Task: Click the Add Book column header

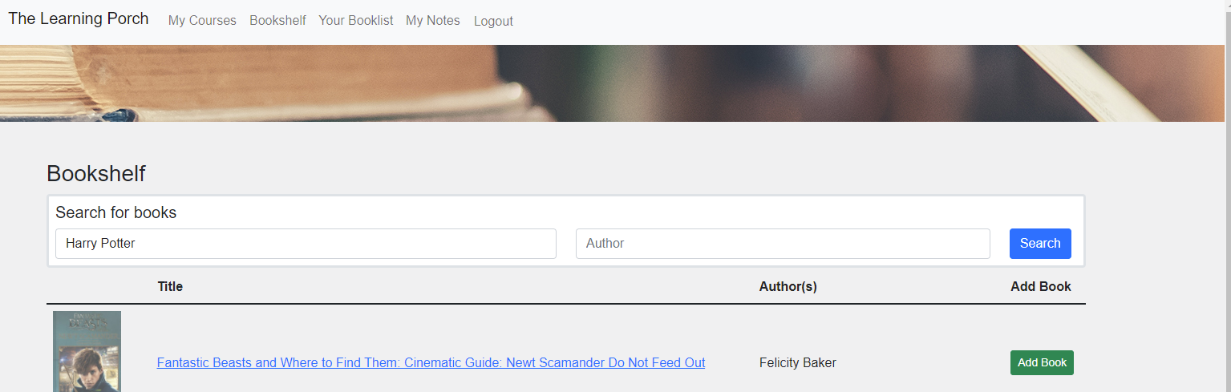Action: (x=1040, y=287)
